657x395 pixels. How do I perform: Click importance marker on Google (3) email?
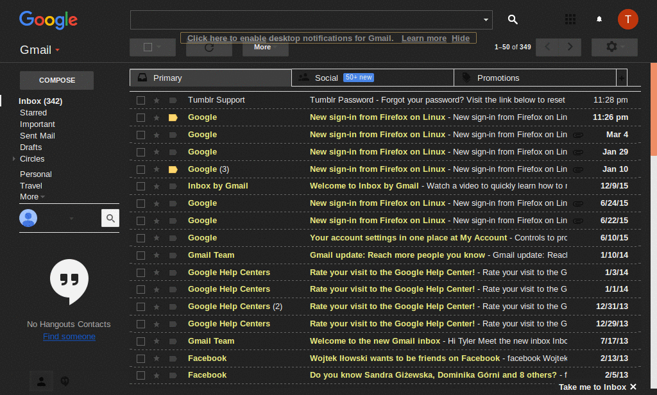coord(173,170)
